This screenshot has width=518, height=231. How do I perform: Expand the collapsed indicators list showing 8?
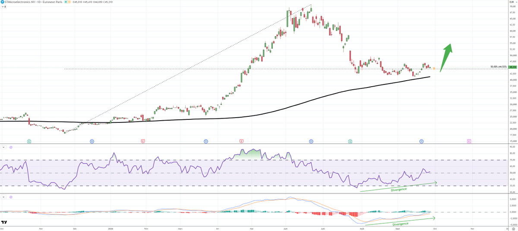tap(3, 6)
